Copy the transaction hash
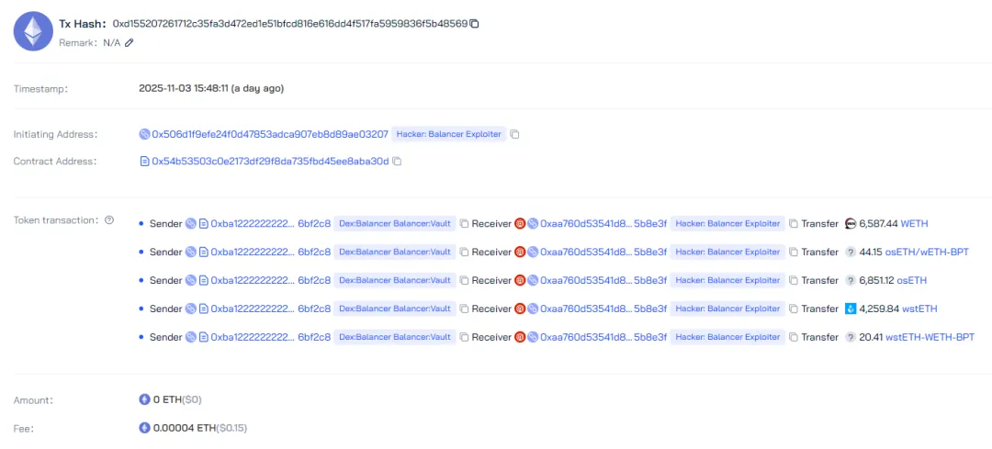Image resolution: width=992 pixels, height=449 pixels. tap(475, 23)
